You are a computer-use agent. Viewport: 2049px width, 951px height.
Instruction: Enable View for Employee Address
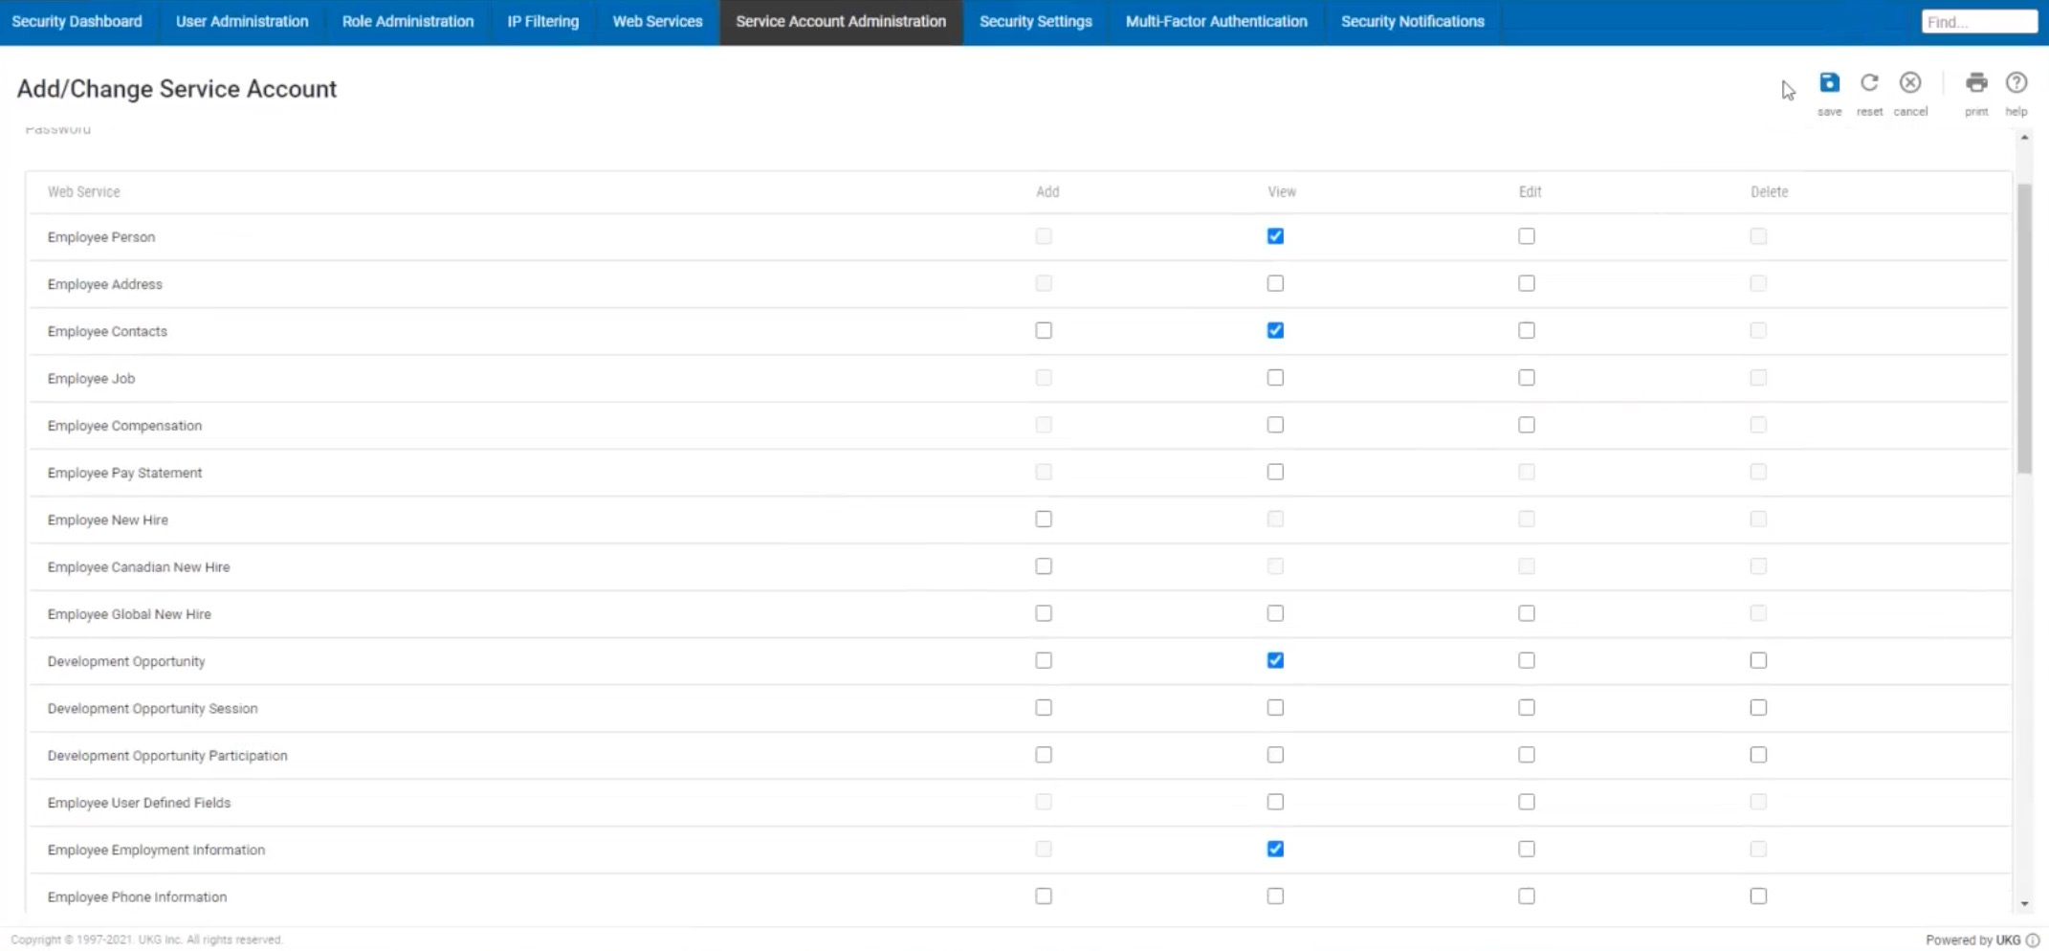click(x=1274, y=282)
